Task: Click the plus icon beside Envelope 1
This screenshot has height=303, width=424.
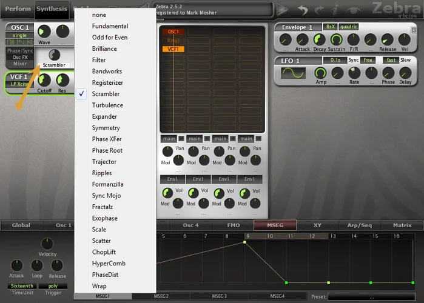Action: (x=414, y=28)
